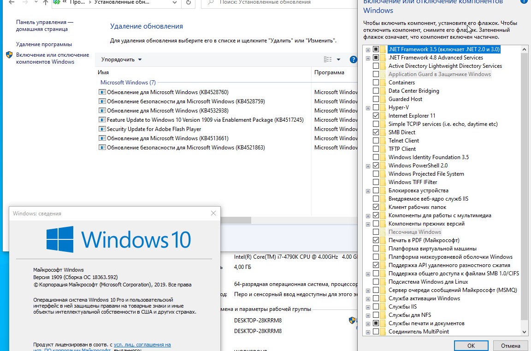Enable the Containers component checkbox

coord(376,83)
